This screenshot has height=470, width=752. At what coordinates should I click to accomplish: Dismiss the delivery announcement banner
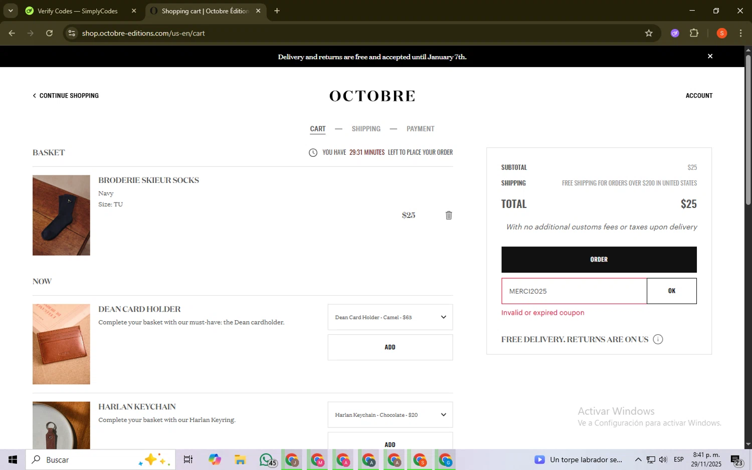710,56
